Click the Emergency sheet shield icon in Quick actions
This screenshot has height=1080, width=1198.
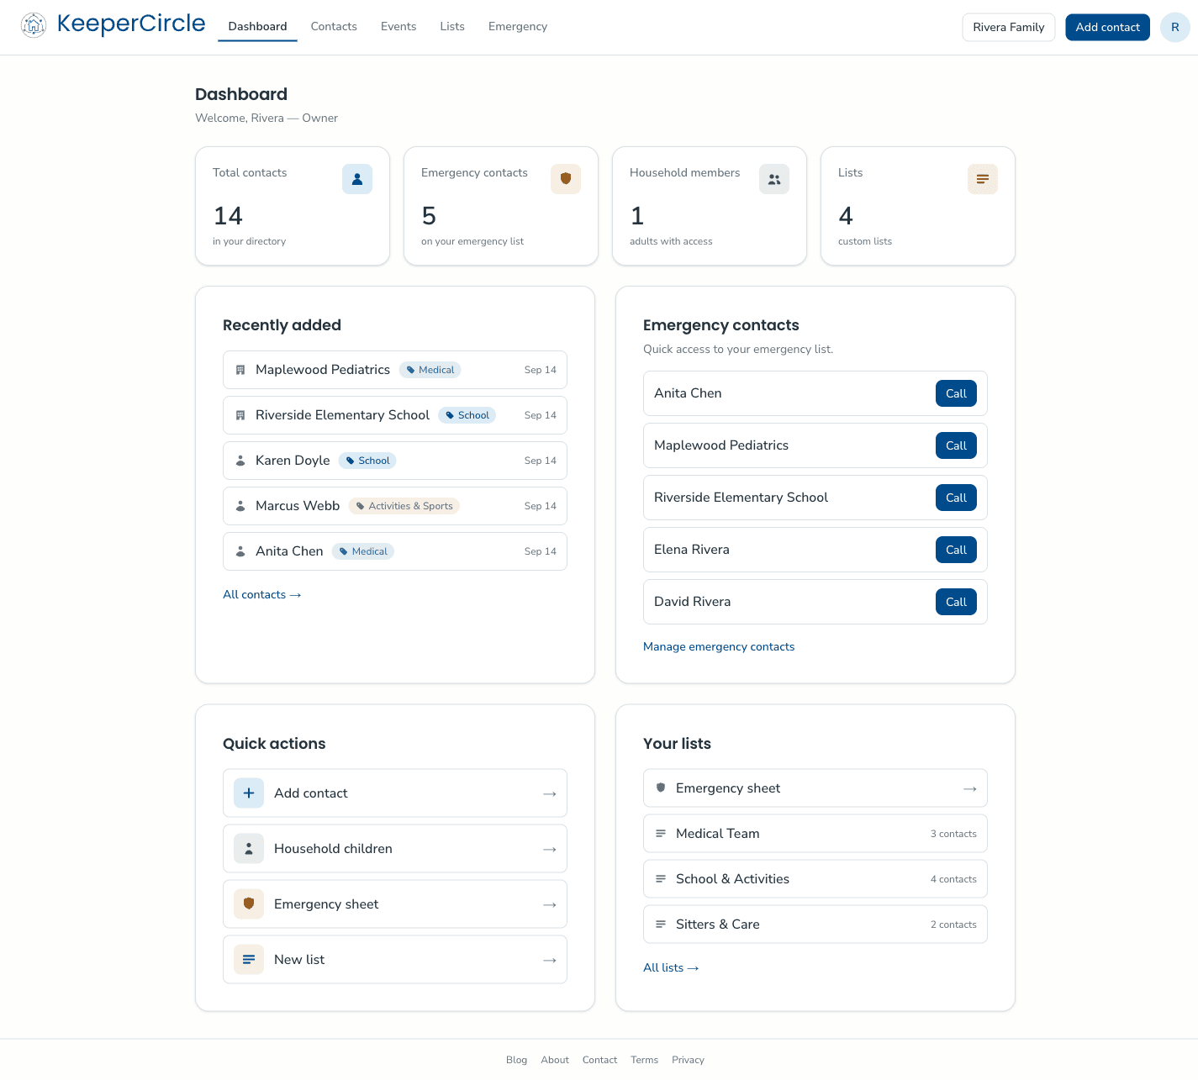(x=249, y=904)
